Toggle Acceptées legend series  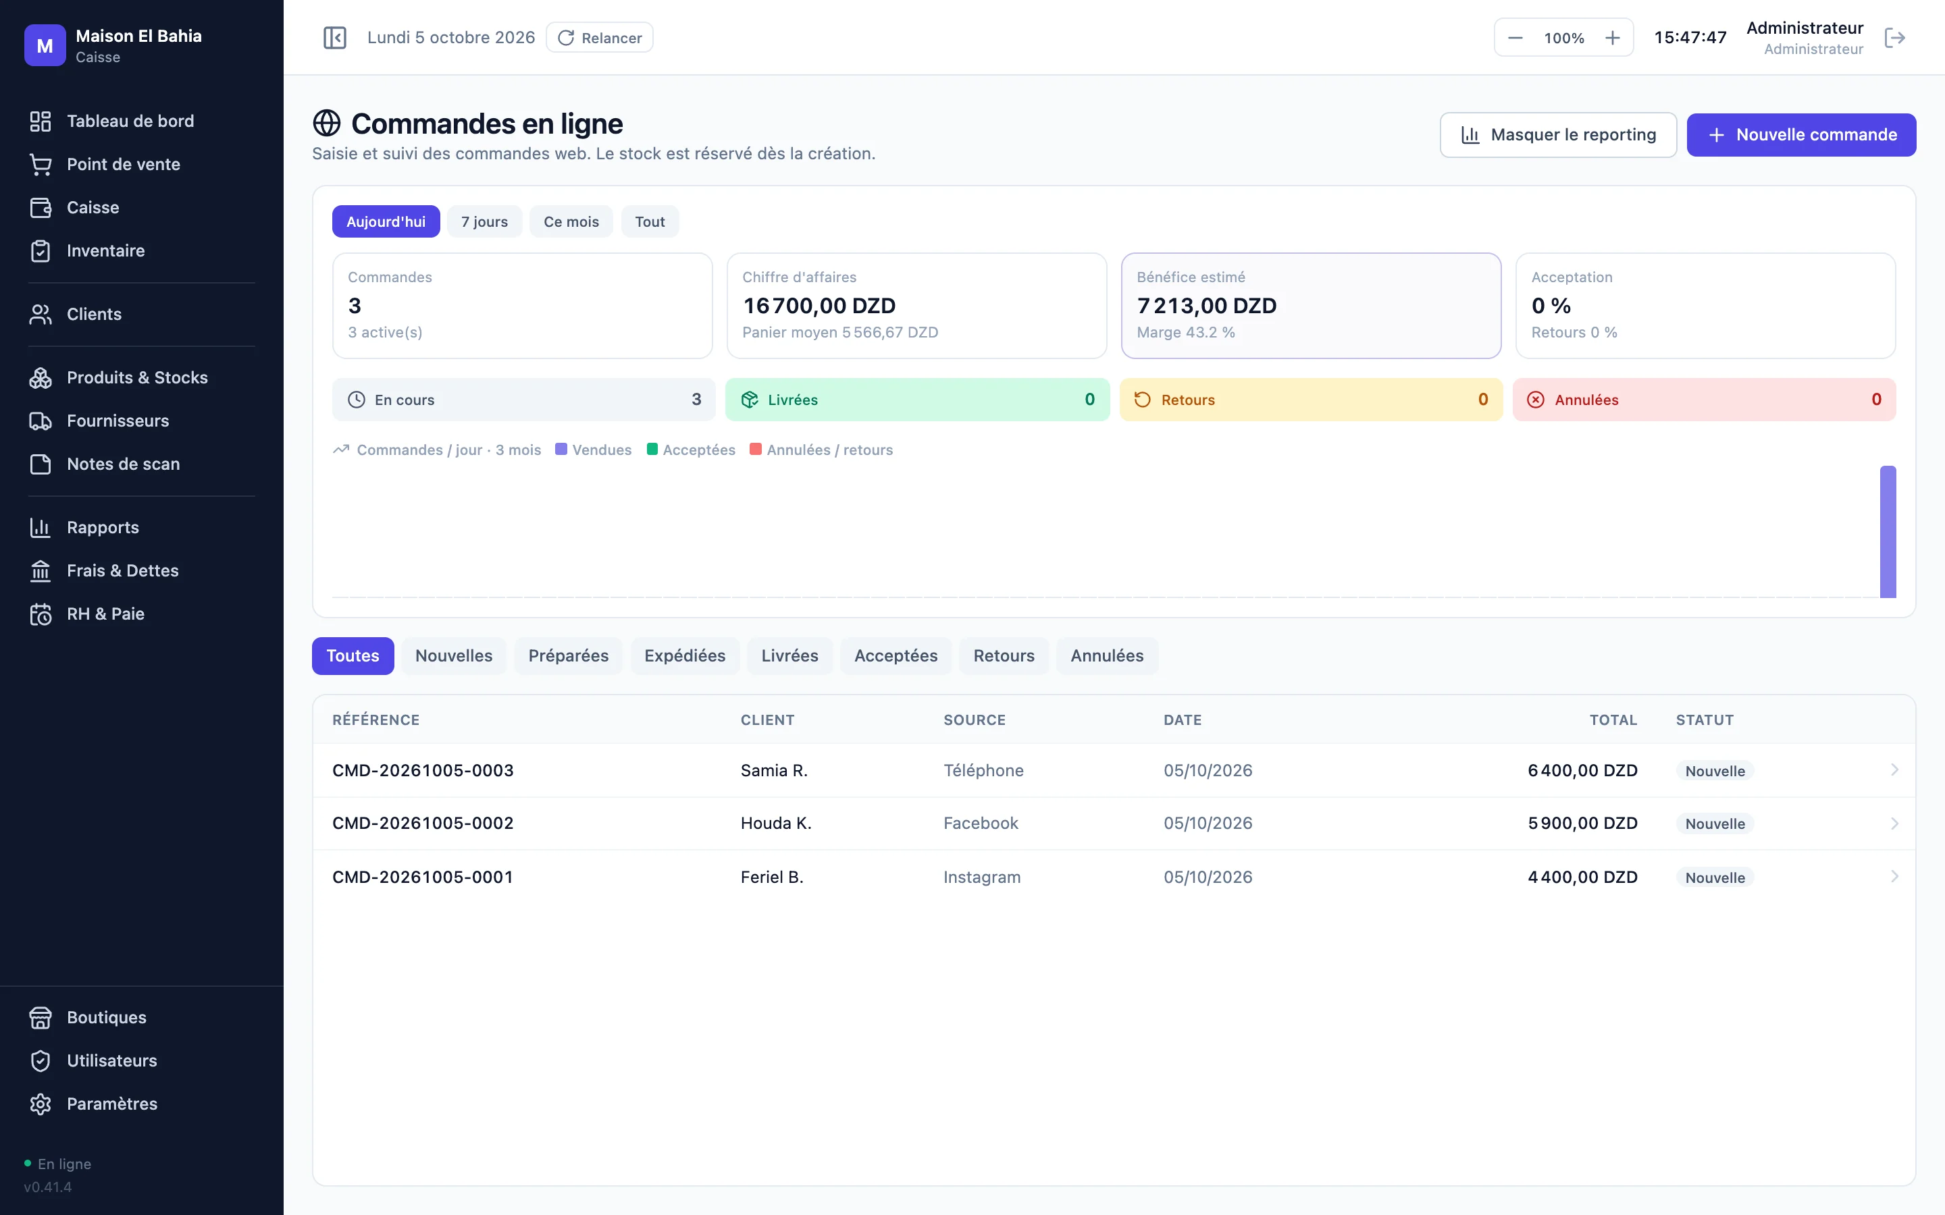(691, 450)
